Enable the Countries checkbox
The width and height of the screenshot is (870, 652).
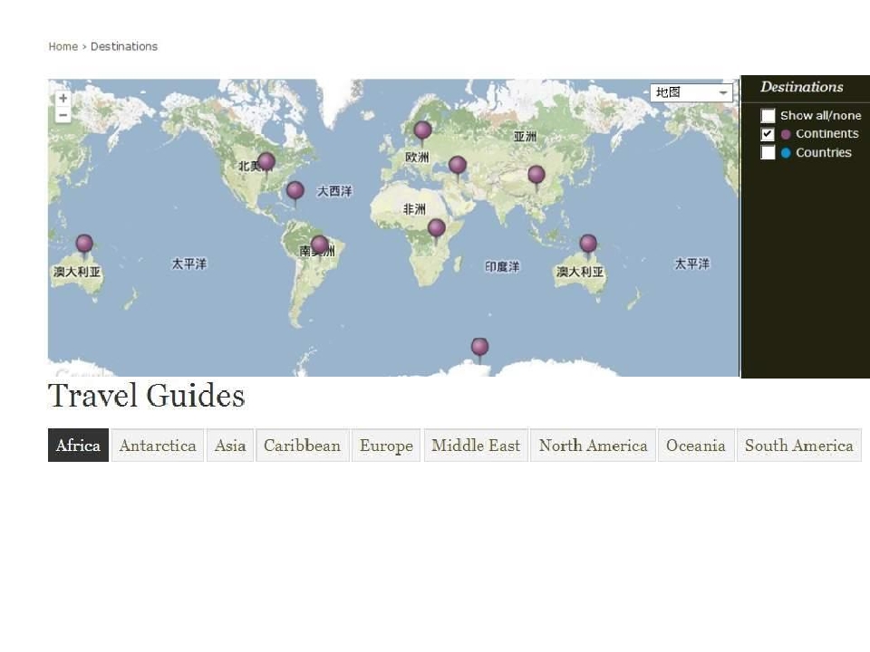click(768, 153)
